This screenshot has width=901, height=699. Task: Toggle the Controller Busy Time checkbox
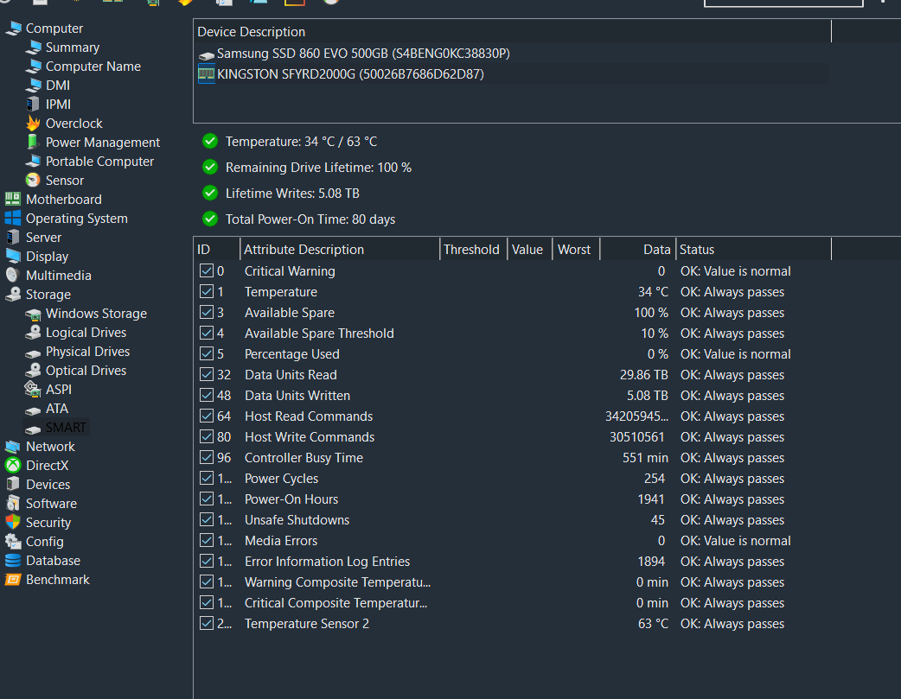(x=207, y=457)
